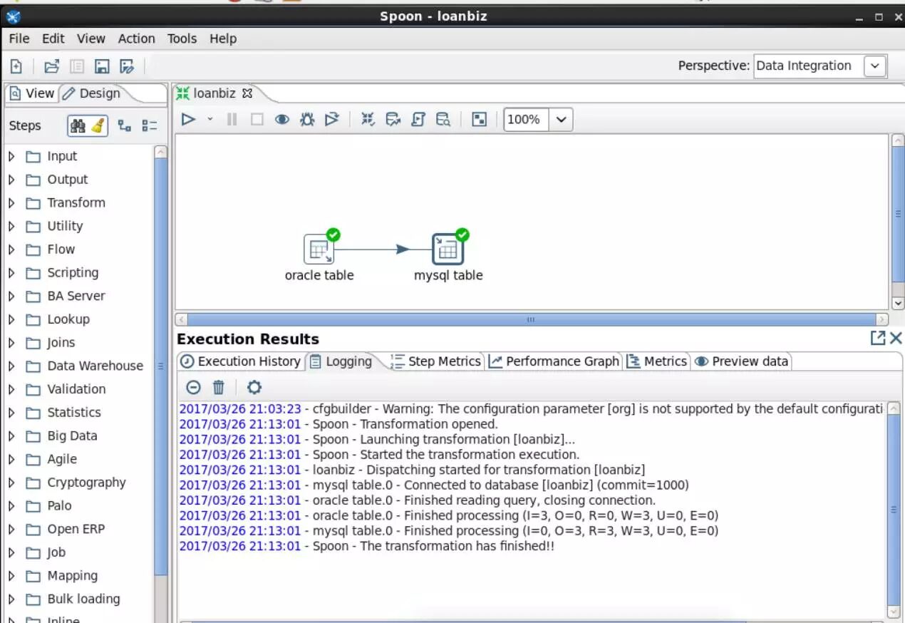Toggle execution results pane icon

480,119
